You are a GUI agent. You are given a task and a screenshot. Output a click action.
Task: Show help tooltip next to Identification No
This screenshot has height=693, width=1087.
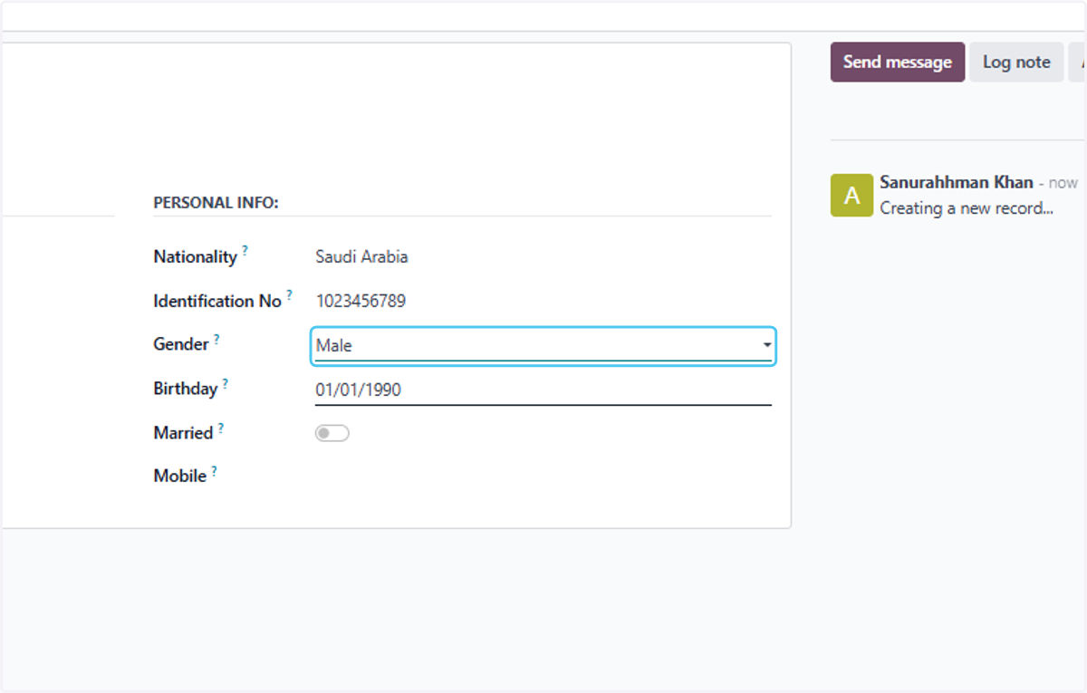[289, 294]
